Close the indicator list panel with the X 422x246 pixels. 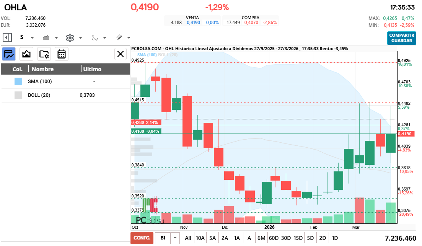click(121, 54)
